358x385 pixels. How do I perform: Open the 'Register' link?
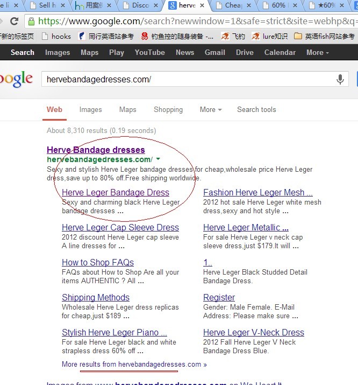219,297
